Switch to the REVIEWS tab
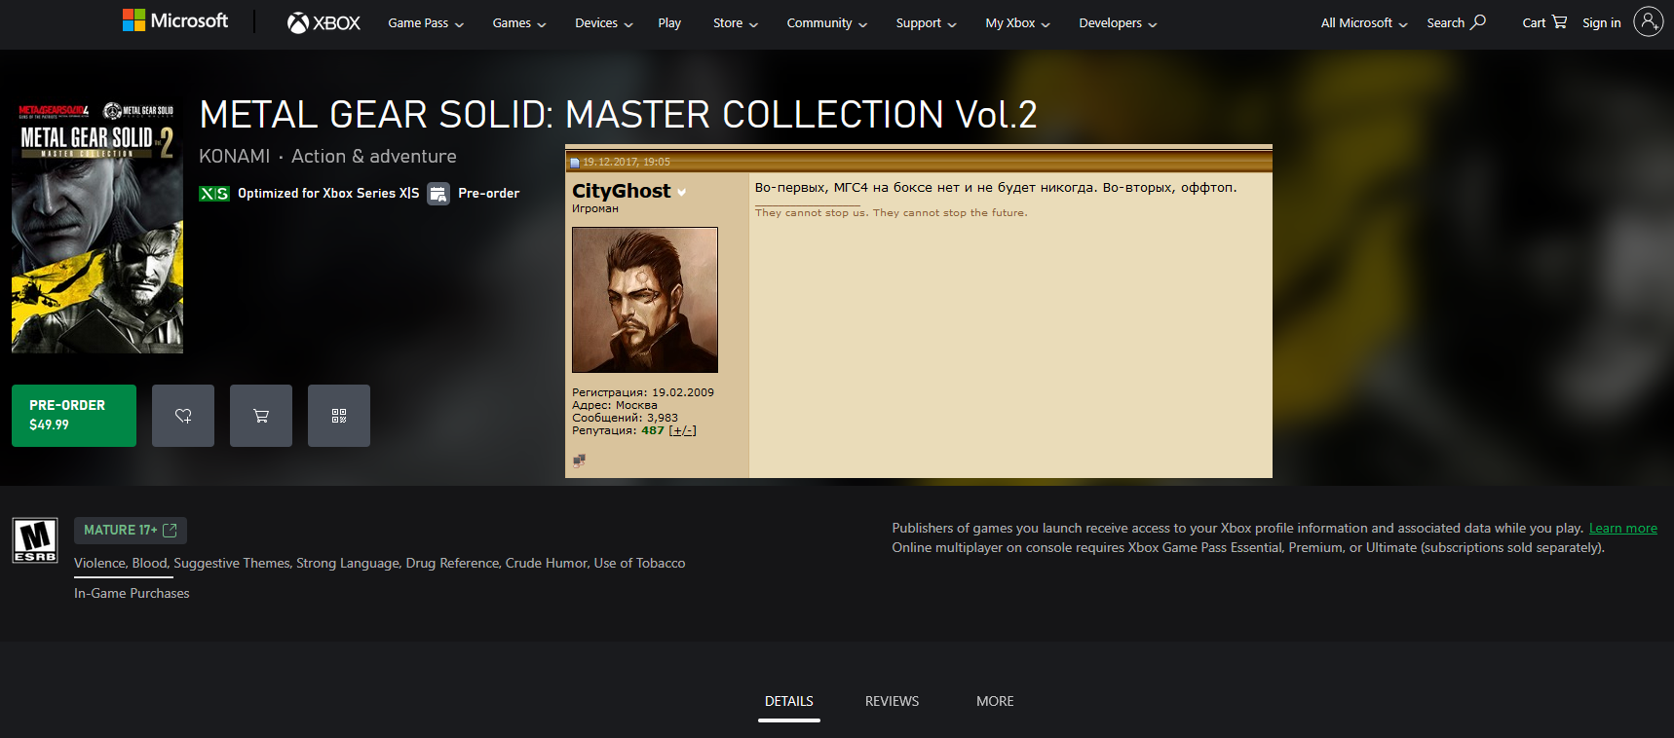 (x=892, y=701)
